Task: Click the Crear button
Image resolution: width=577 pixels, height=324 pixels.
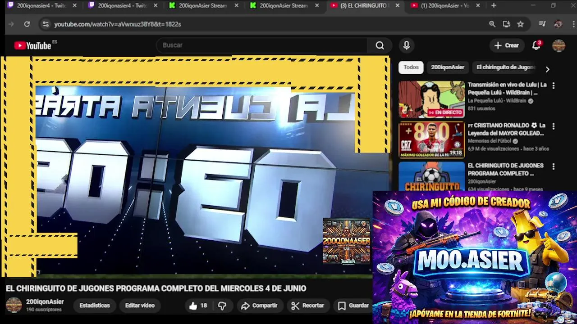Action: [x=507, y=45]
